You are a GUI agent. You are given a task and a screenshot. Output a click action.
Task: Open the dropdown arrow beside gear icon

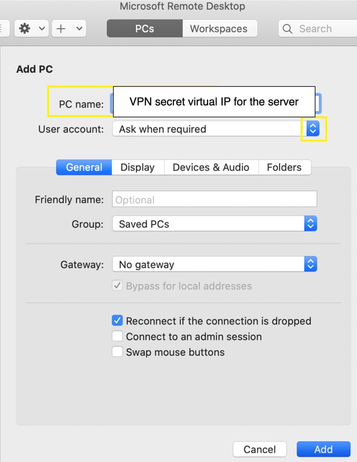click(x=42, y=29)
